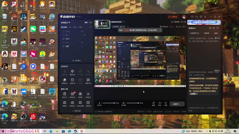Select the 全屏 source row
The width and height of the screenshot is (239, 134).
point(76,46)
